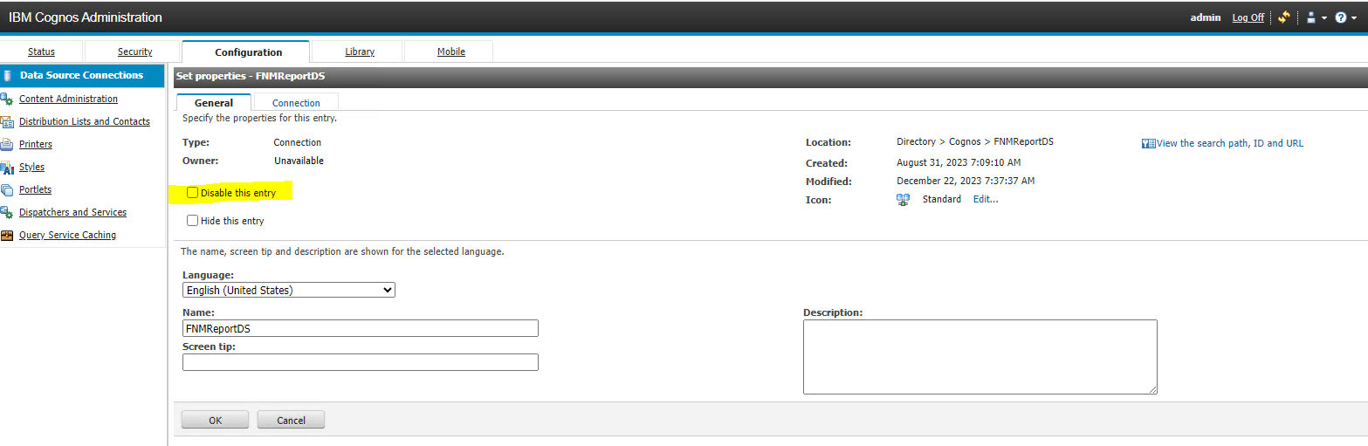Click the Screen tip input field
This screenshot has width=1368, height=446.
pos(361,362)
